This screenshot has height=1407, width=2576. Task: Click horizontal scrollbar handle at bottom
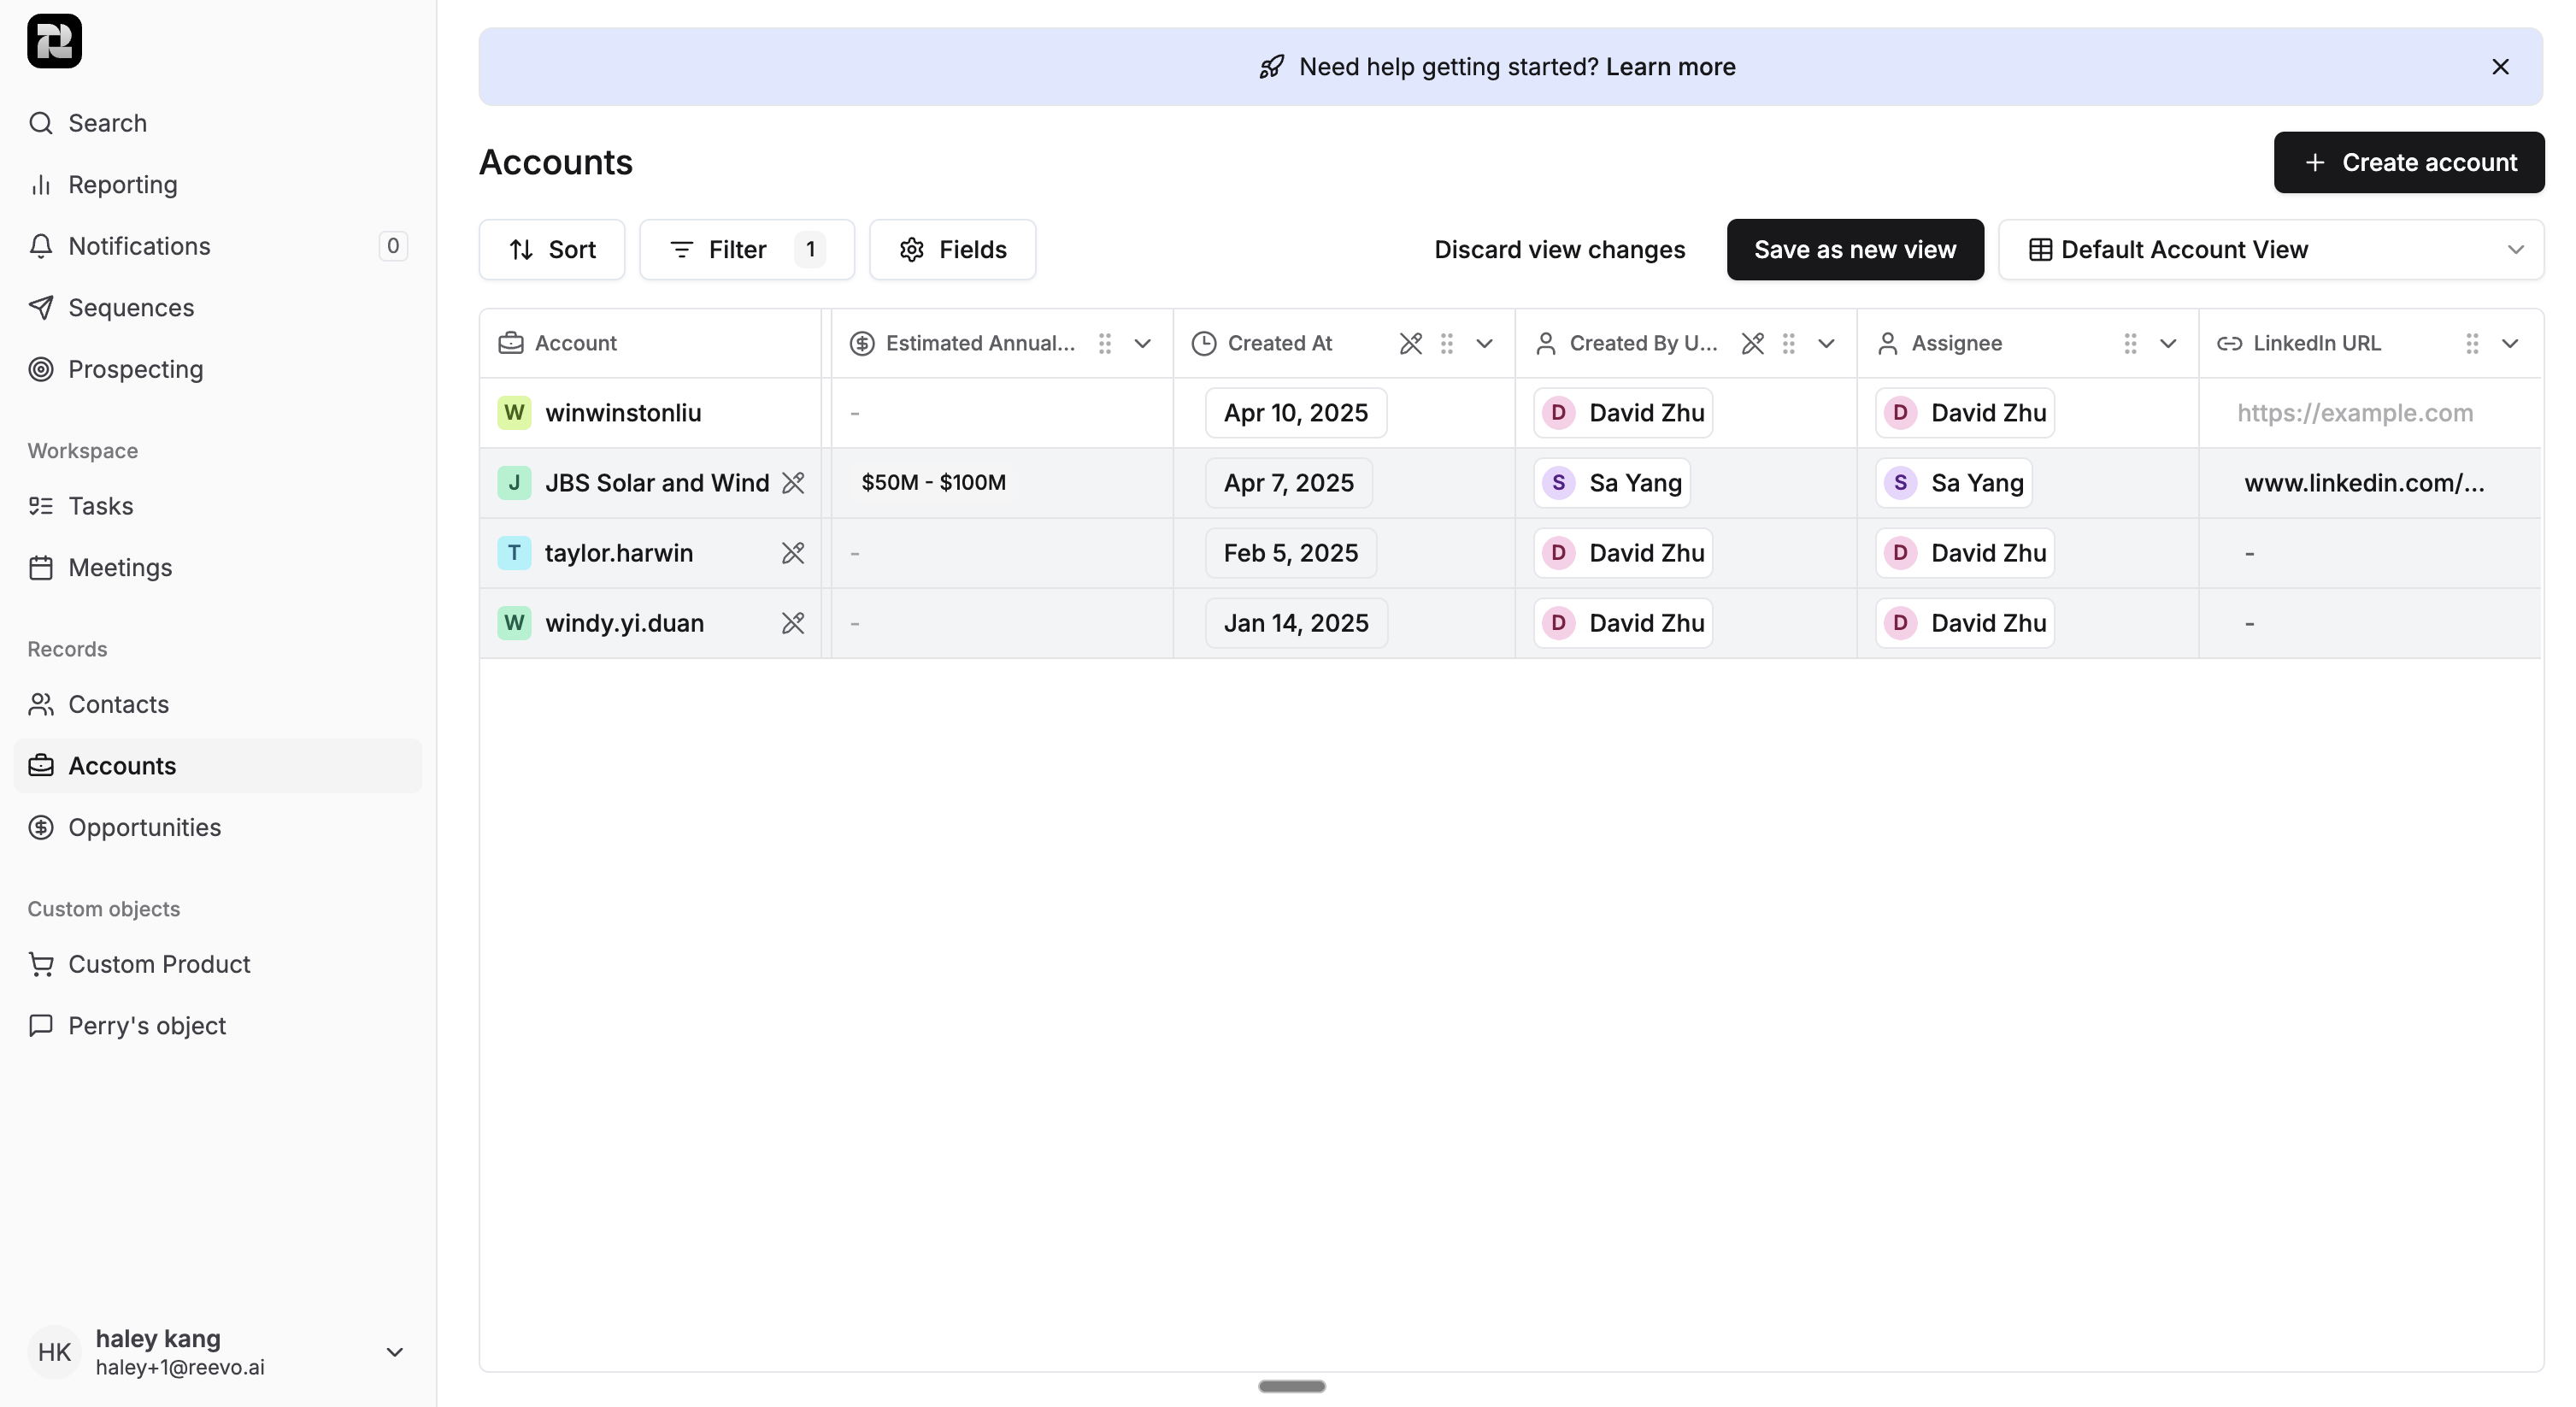tap(1291, 1386)
